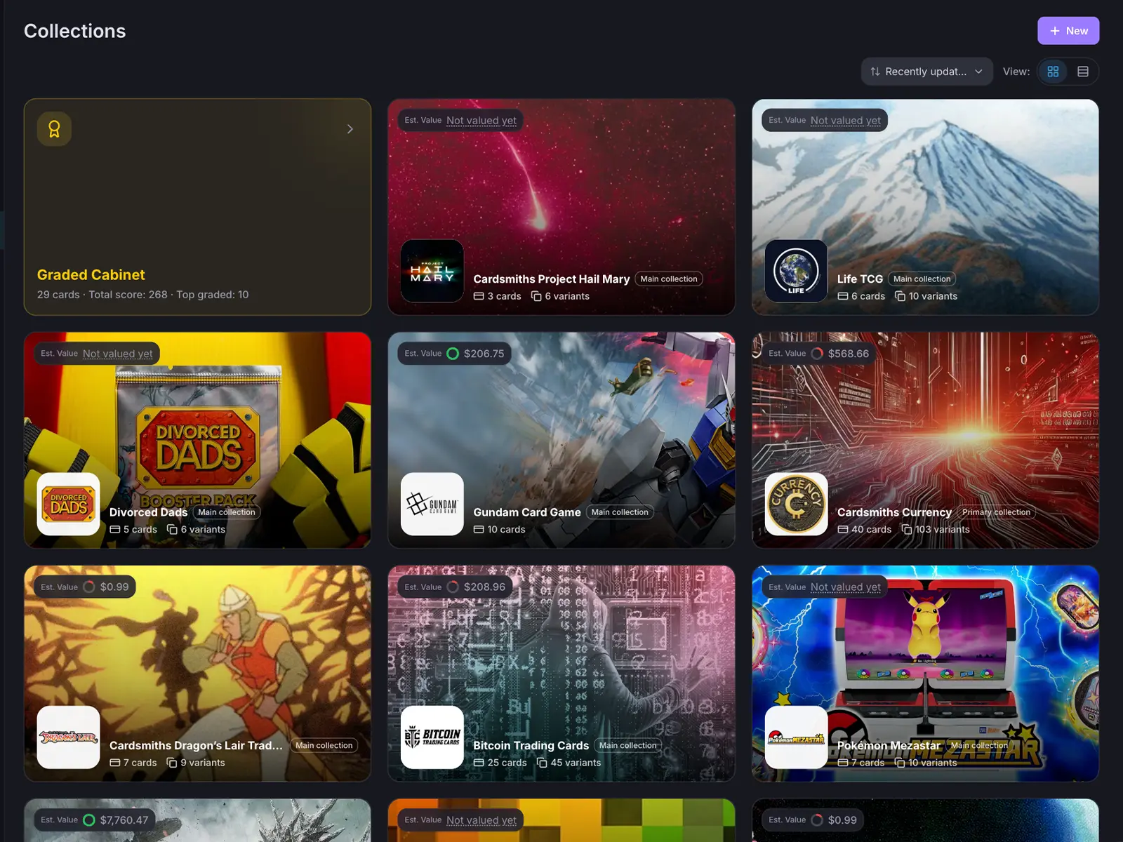1123x842 pixels.
Task: Click the Graded Cabinet stats line
Action: click(x=142, y=295)
